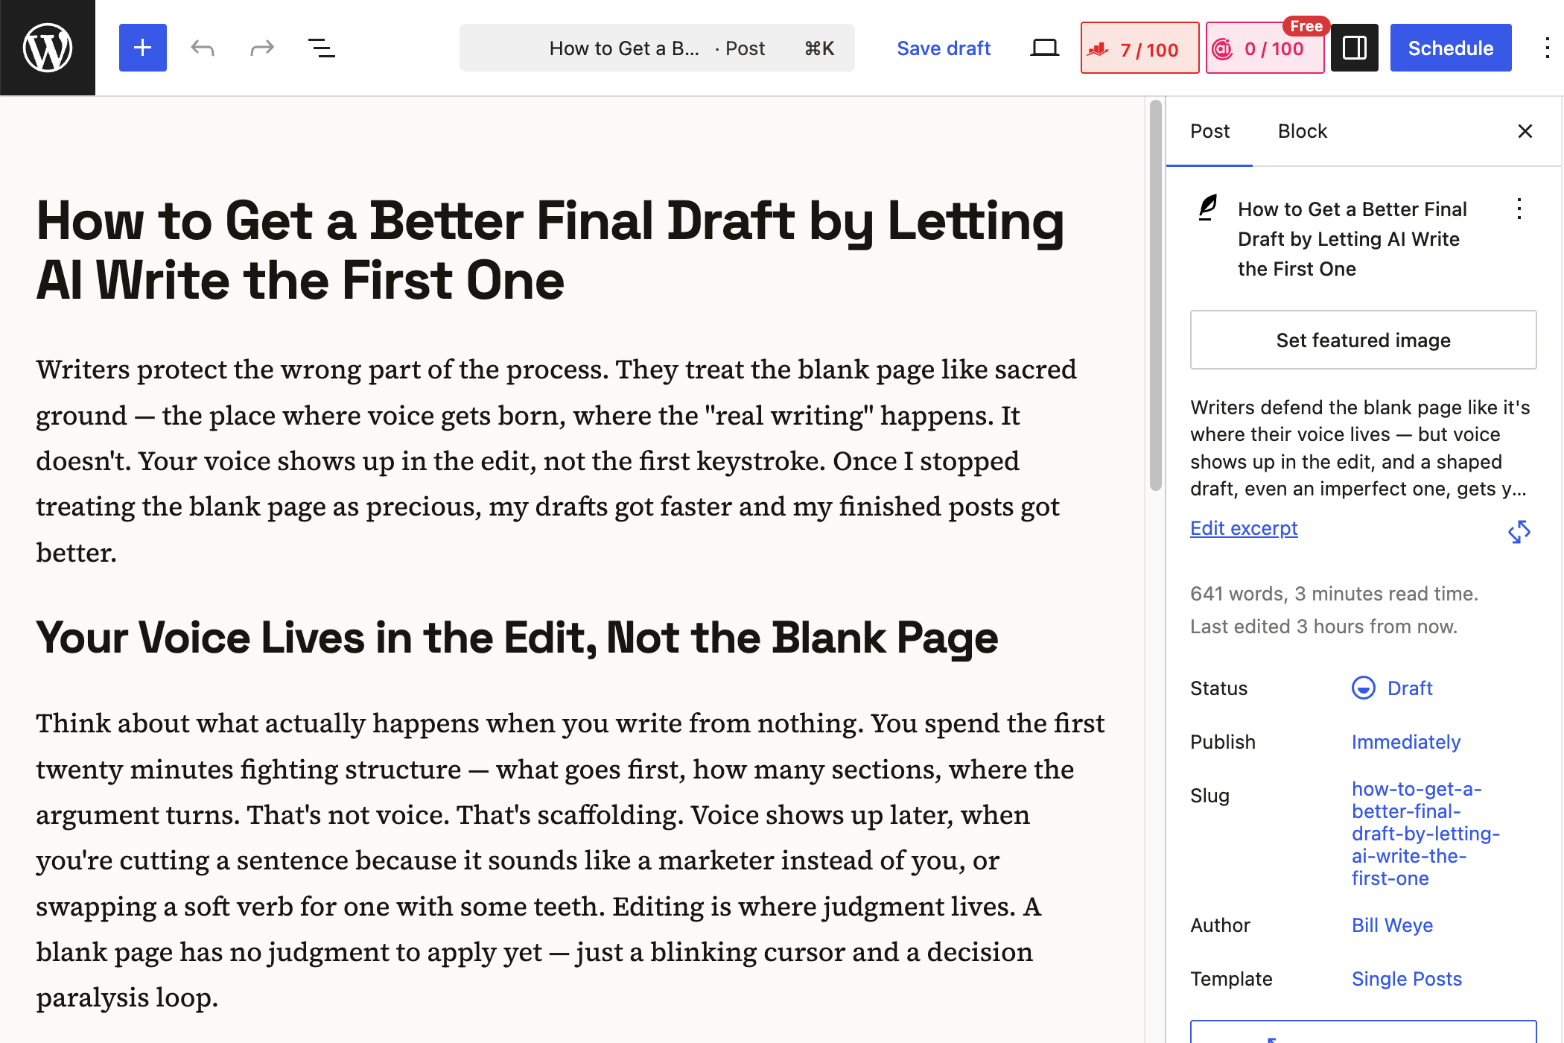Click the 'Last edited 3 hours from now.' text

(x=1323, y=627)
